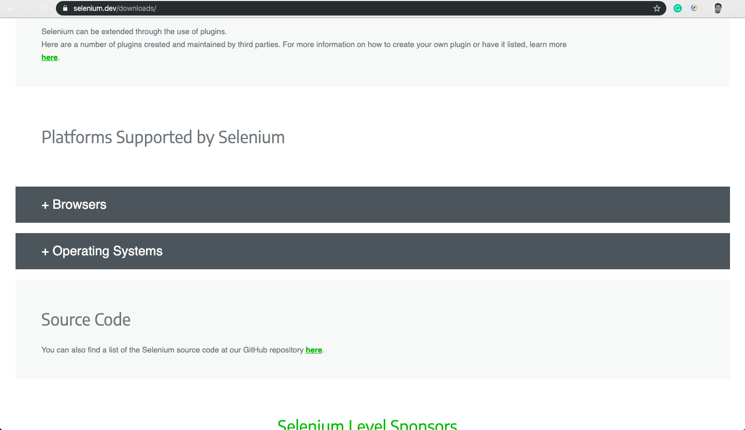Image resolution: width=745 pixels, height=430 pixels.
Task: Bookmark this page with the star icon
Action: coord(657,8)
